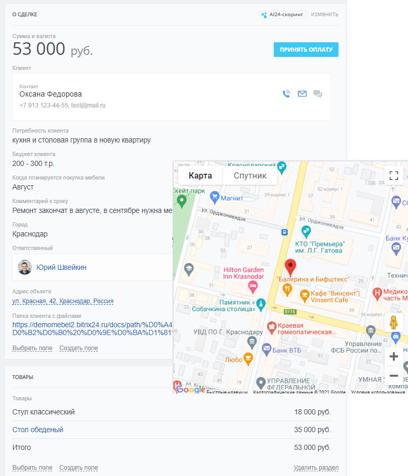Click Выбрать поле in Товары section

[x=32, y=468]
